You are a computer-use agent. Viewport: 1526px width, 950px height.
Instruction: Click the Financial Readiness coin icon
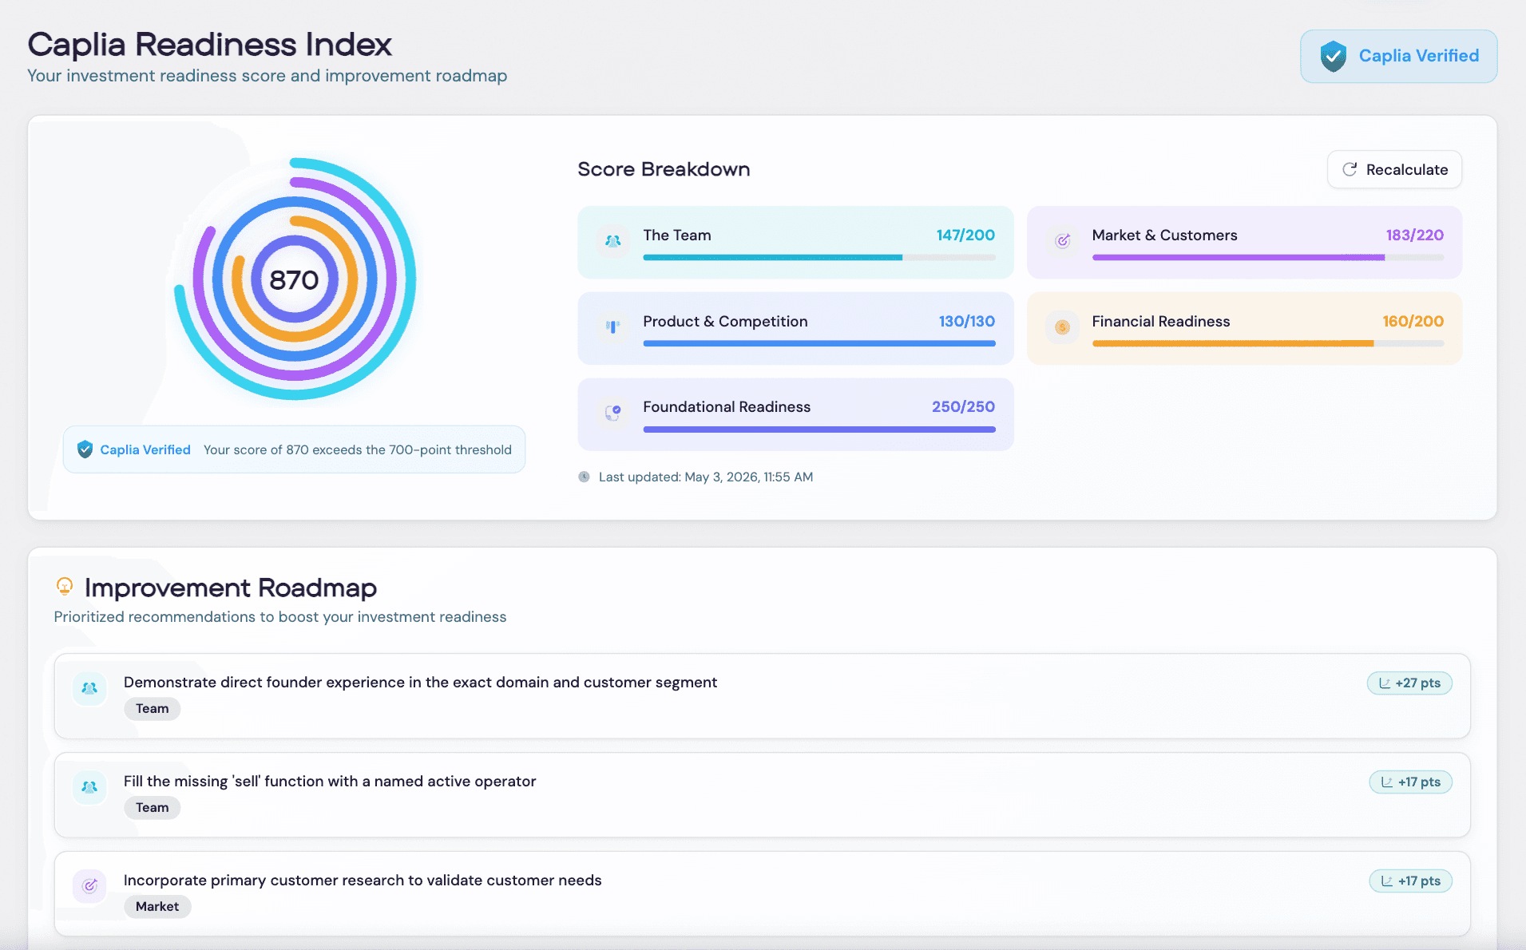tap(1062, 327)
